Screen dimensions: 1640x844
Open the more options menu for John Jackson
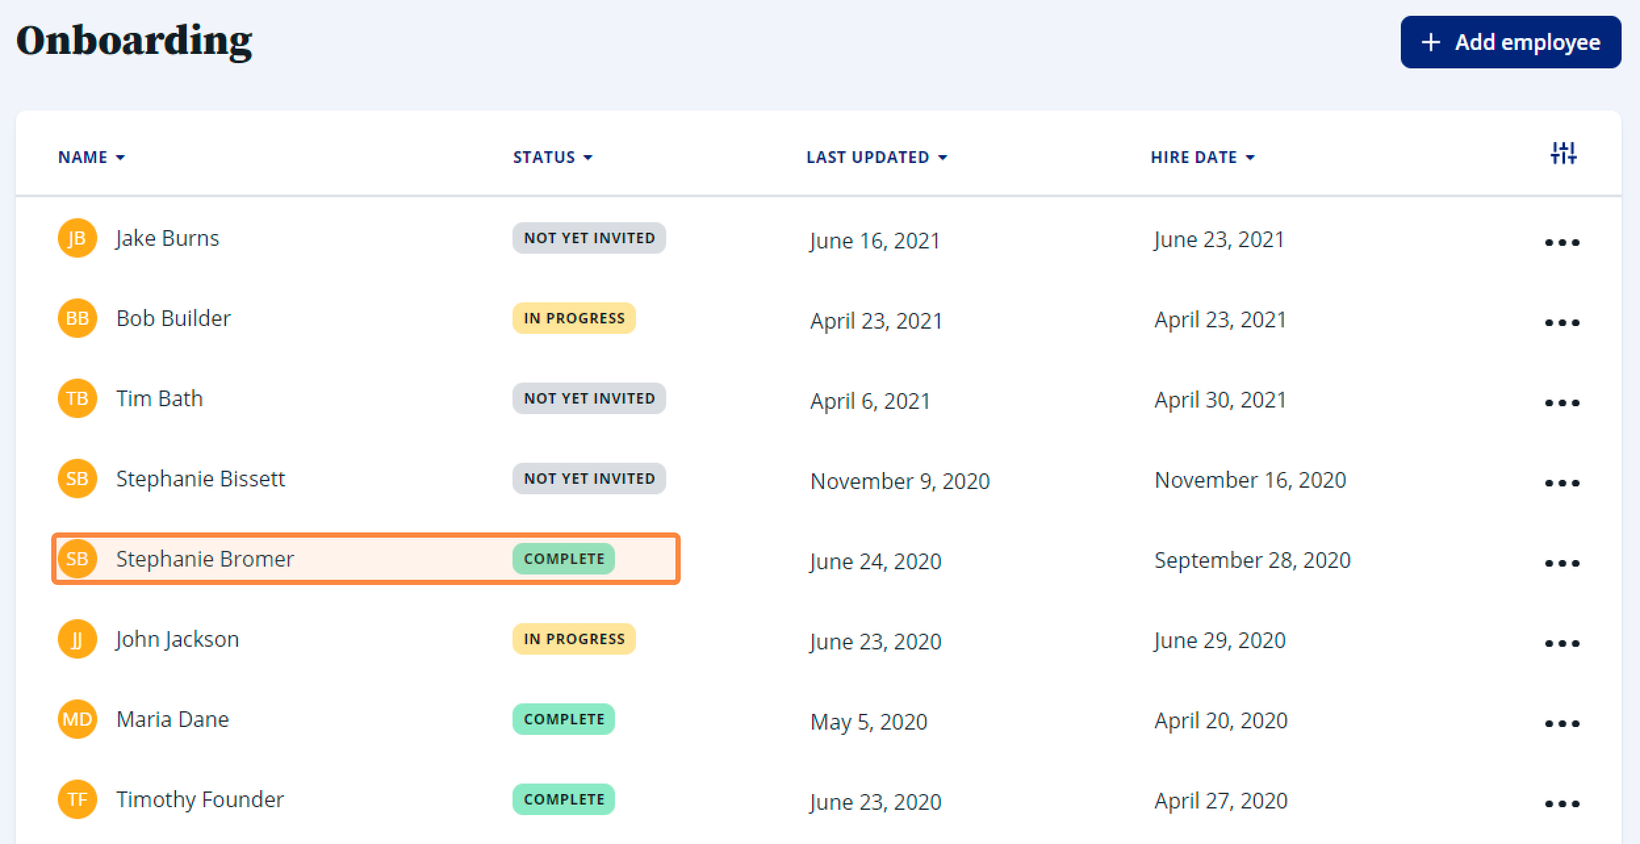1562,644
